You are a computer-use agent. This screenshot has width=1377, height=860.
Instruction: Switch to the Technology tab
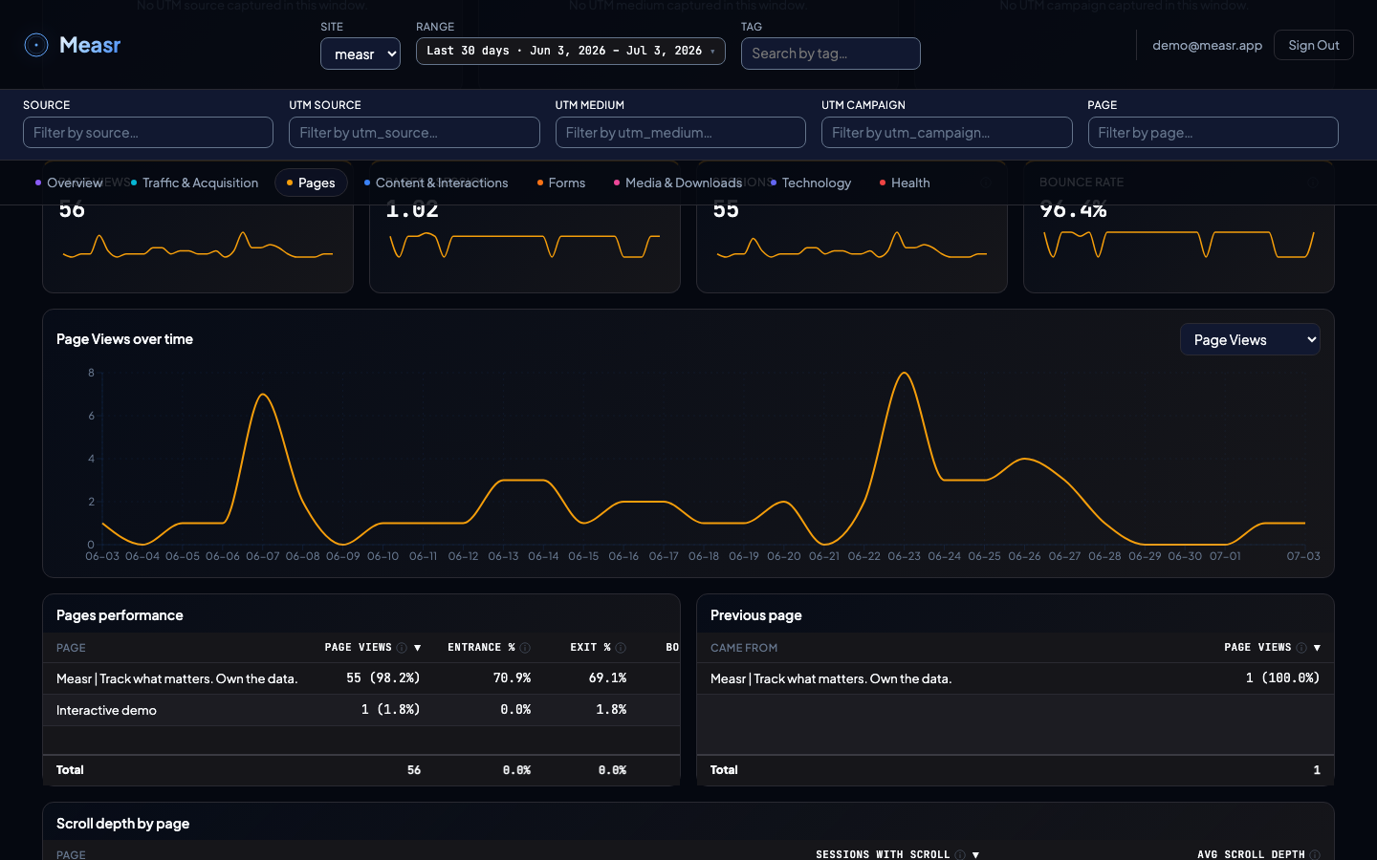pos(811,183)
